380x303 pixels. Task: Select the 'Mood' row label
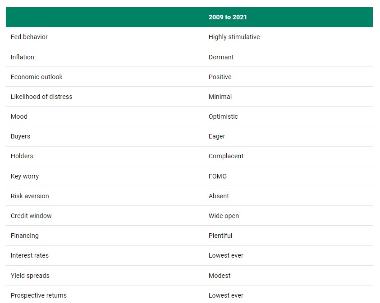(x=19, y=116)
